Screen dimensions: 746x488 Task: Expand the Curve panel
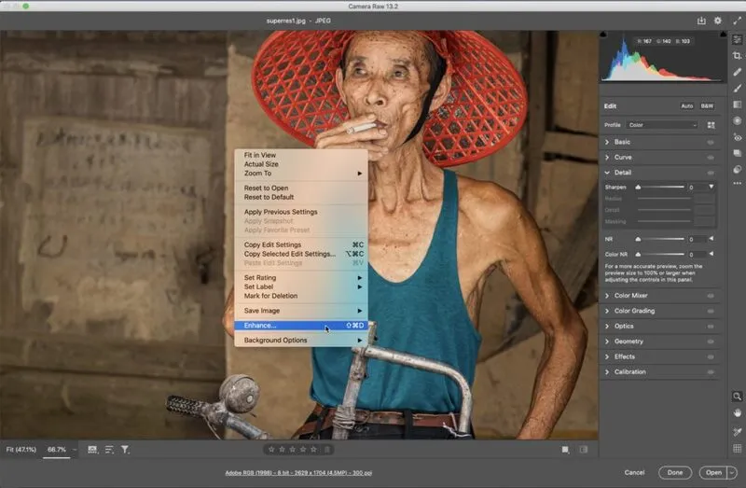pyautogui.click(x=607, y=157)
